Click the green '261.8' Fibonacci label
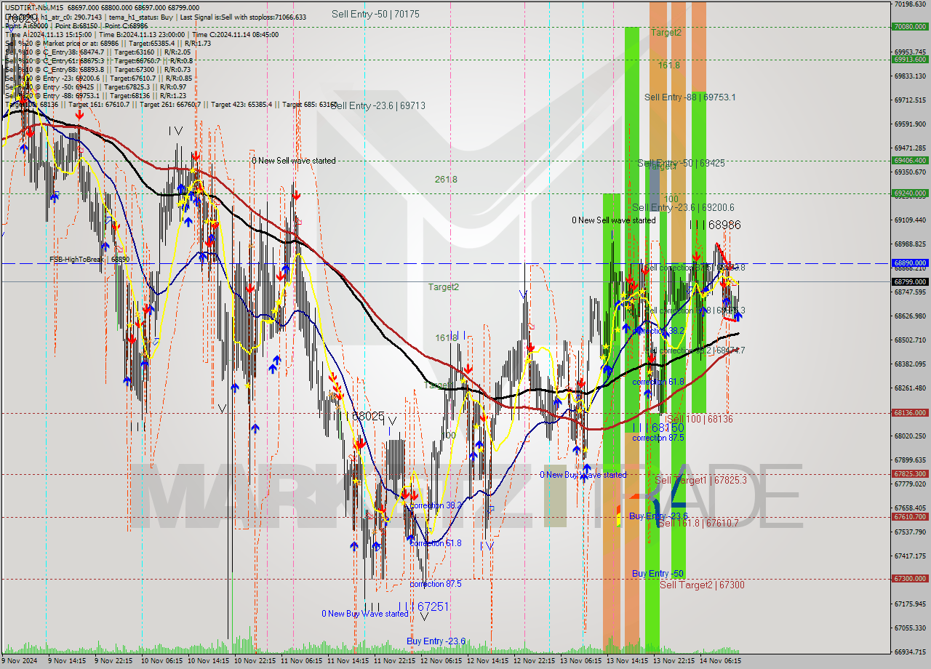Viewport: 931px width, 669px height. pyautogui.click(x=446, y=179)
